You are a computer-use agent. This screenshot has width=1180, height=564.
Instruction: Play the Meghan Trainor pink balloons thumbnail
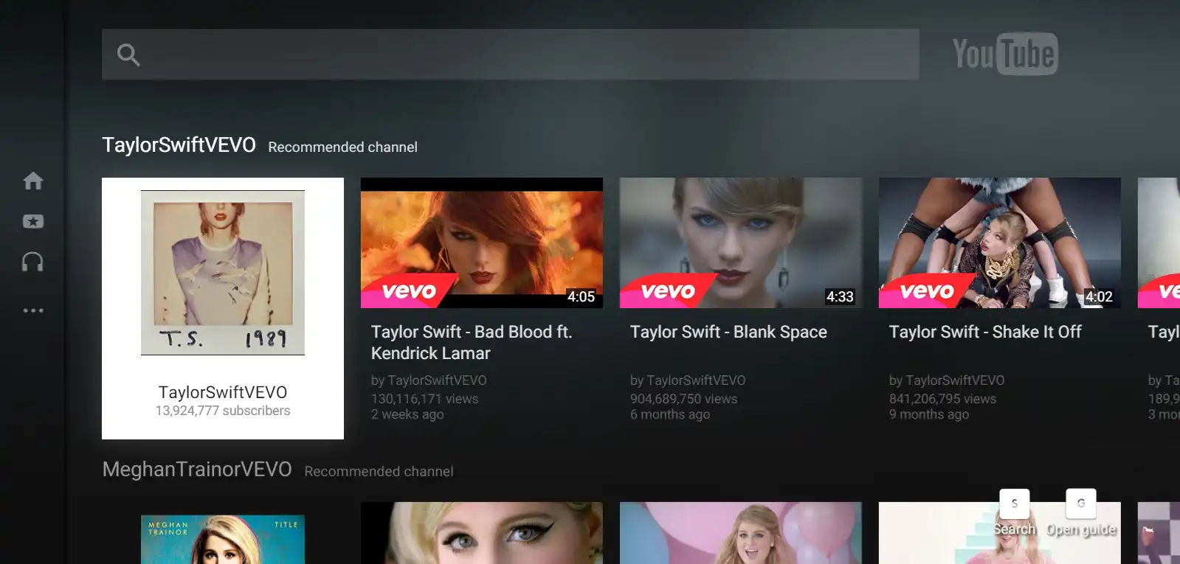point(741,533)
